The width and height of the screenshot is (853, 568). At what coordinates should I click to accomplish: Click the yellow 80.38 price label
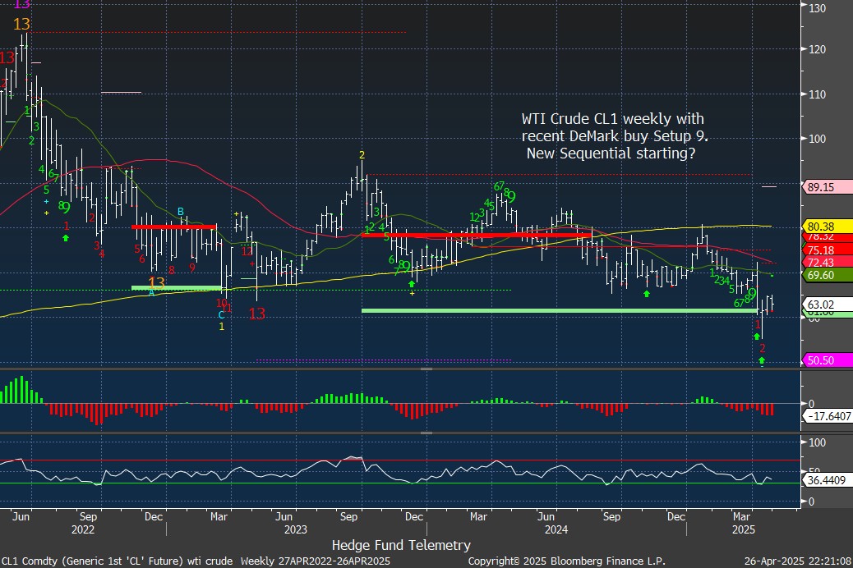point(828,226)
